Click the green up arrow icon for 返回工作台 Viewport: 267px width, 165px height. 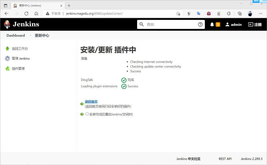7,49
